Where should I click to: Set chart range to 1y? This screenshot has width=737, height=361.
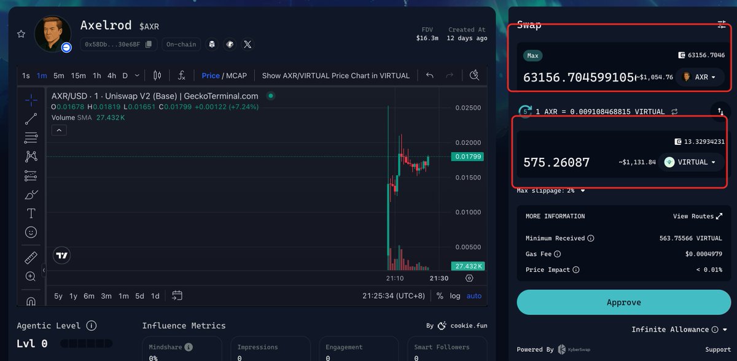click(x=73, y=296)
